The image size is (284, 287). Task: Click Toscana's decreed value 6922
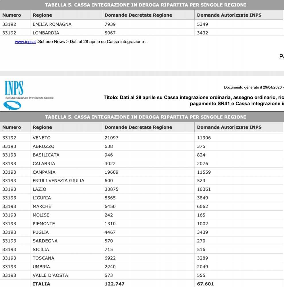click(x=110, y=258)
